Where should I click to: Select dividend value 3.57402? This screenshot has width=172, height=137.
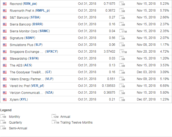pyautogui.click(x=109, y=52)
